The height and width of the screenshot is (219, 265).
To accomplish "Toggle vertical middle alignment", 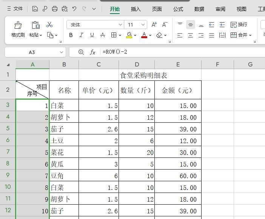I will 191,25.
